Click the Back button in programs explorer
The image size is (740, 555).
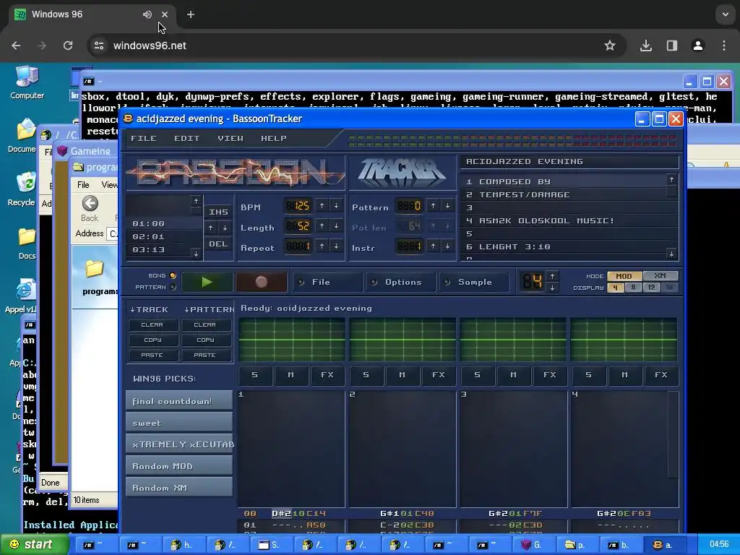point(90,209)
